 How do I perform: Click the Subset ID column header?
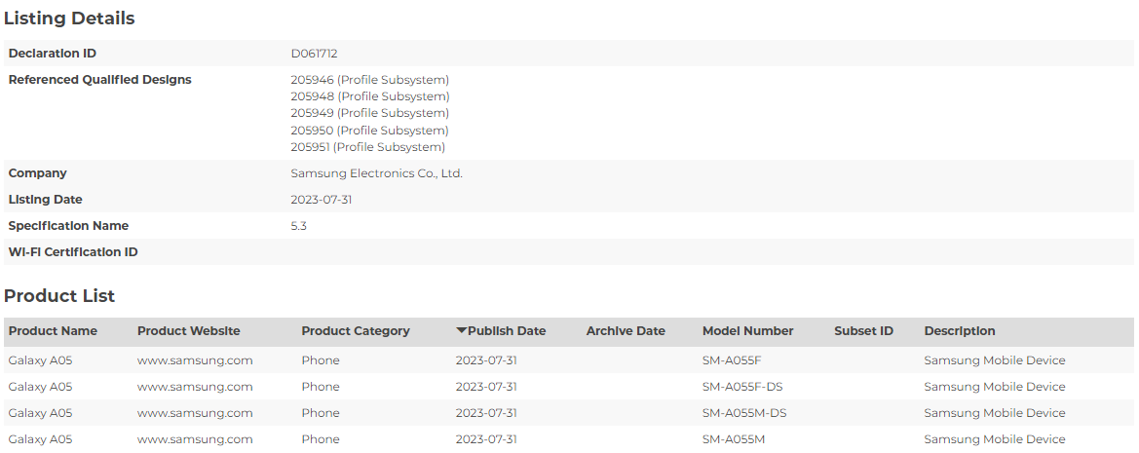(x=863, y=331)
